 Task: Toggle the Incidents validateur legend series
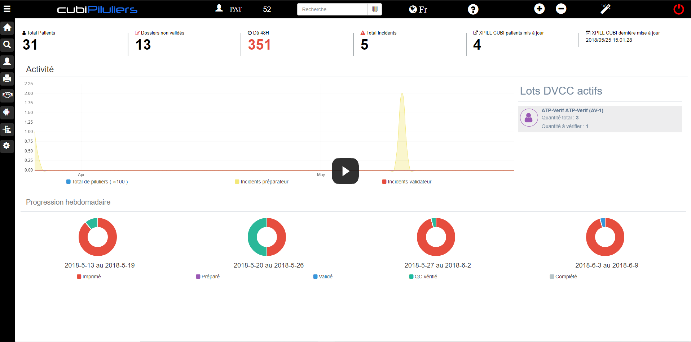407,182
